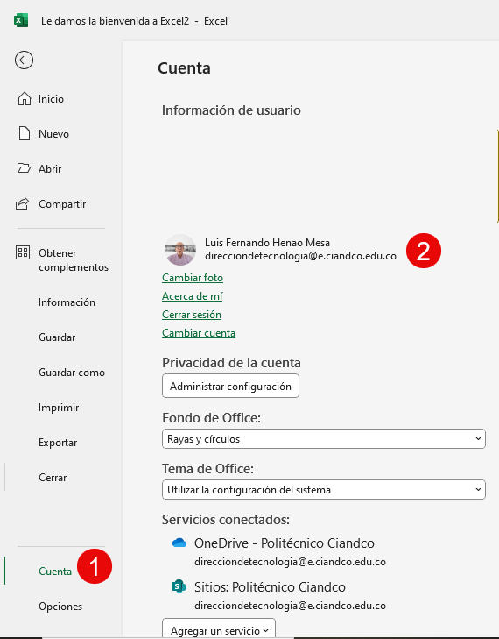
Task: Click the Servicios conectados heading
Action: tap(226, 520)
